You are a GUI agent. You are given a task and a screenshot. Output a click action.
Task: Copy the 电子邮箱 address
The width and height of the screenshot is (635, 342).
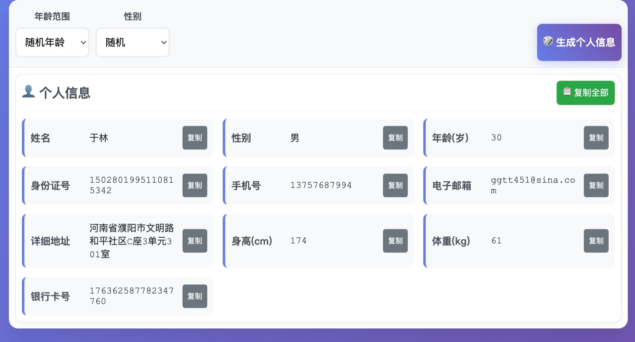coord(596,185)
